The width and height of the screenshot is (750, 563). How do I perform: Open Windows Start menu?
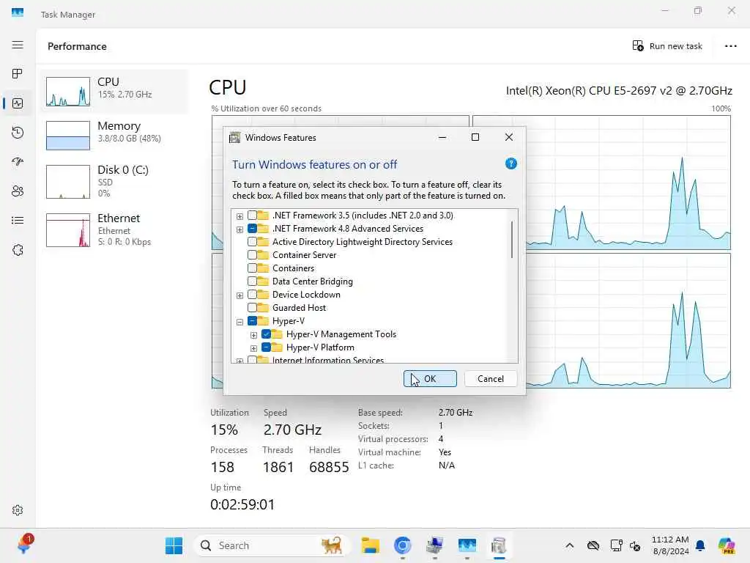(174, 545)
